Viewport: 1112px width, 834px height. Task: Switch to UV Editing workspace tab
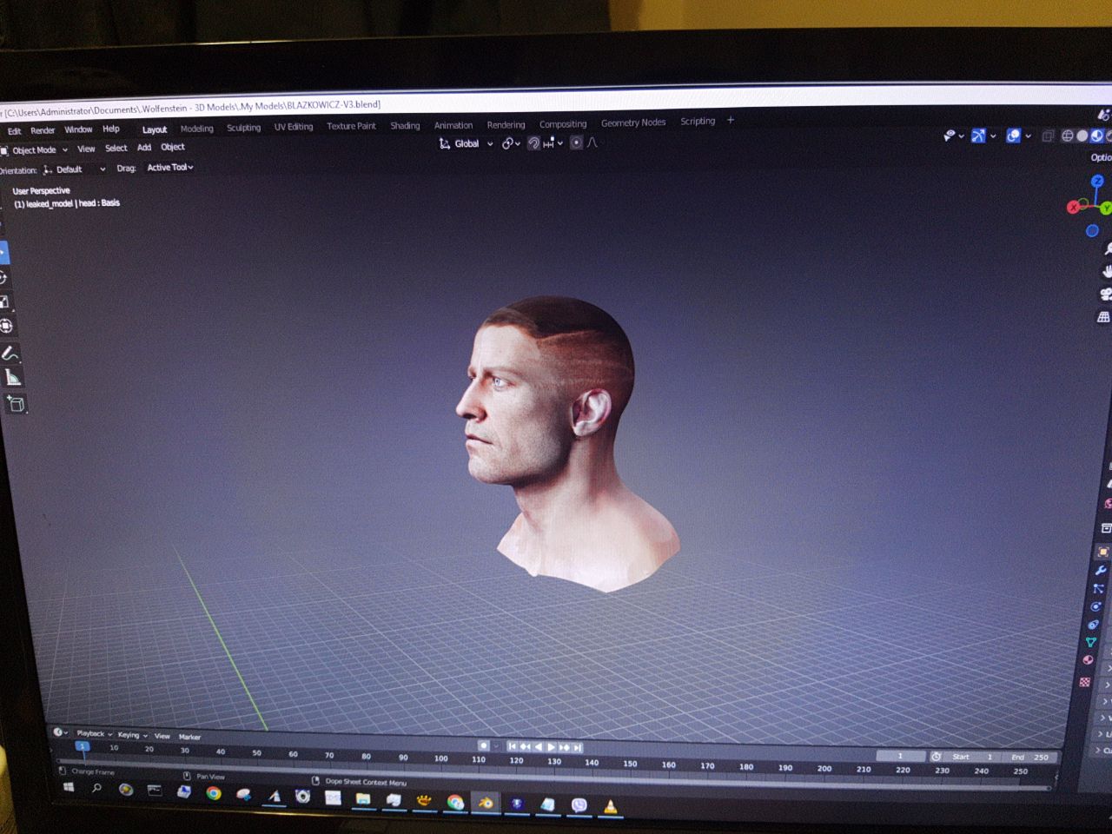click(294, 127)
